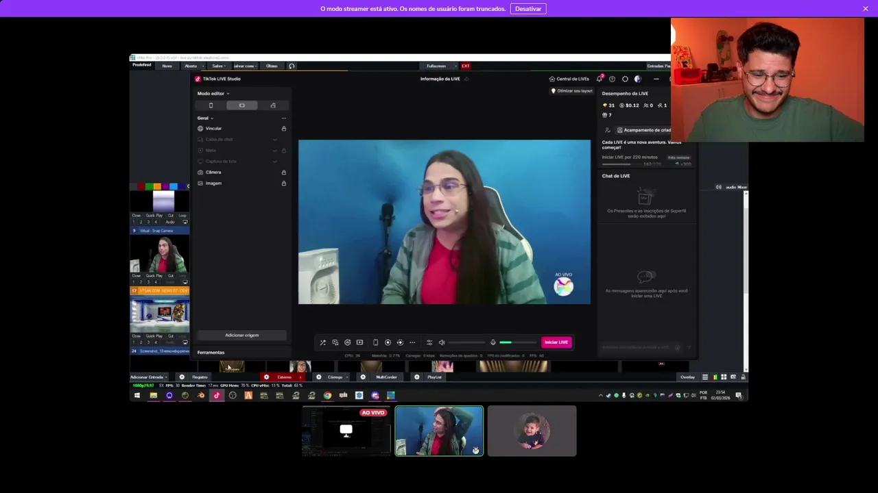Select portrait phone layout in TikTok LIVE Studio
Viewport: 878px width, 493px height.
click(x=211, y=105)
